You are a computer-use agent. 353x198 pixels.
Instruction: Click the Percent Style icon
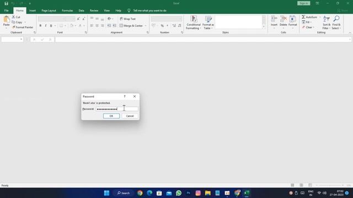coord(162,26)
